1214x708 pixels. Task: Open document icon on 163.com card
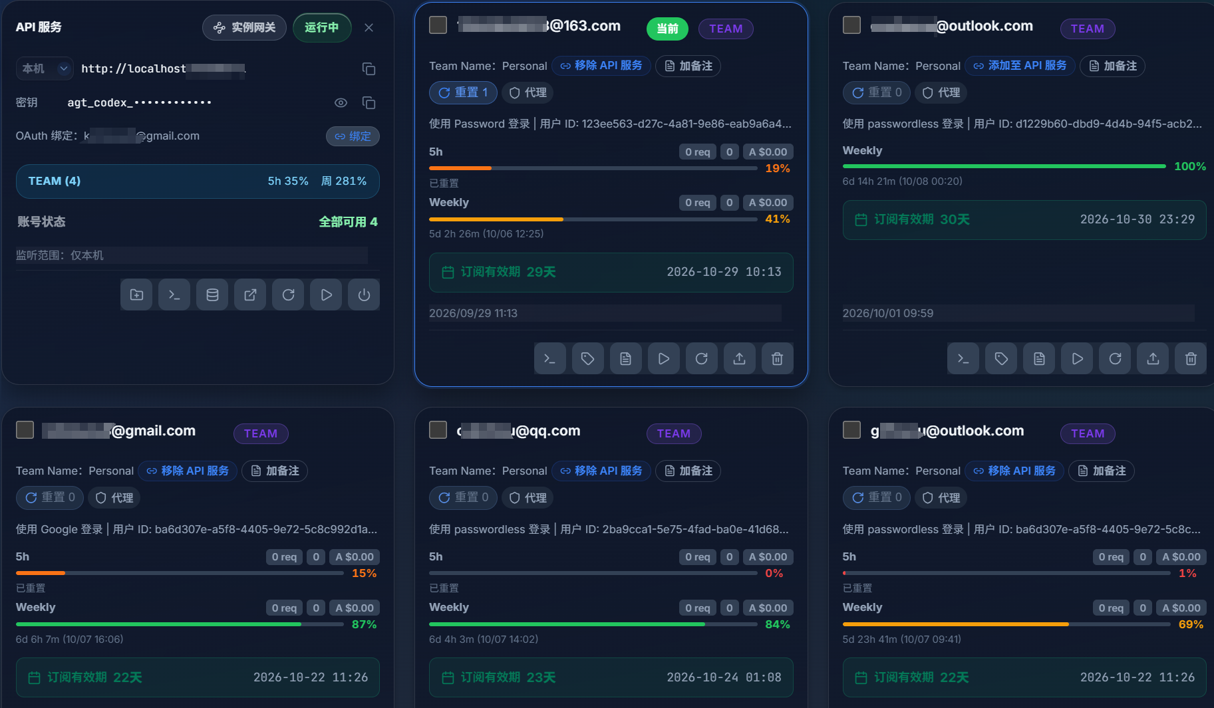pyautogui.click(x=626, y=358)
